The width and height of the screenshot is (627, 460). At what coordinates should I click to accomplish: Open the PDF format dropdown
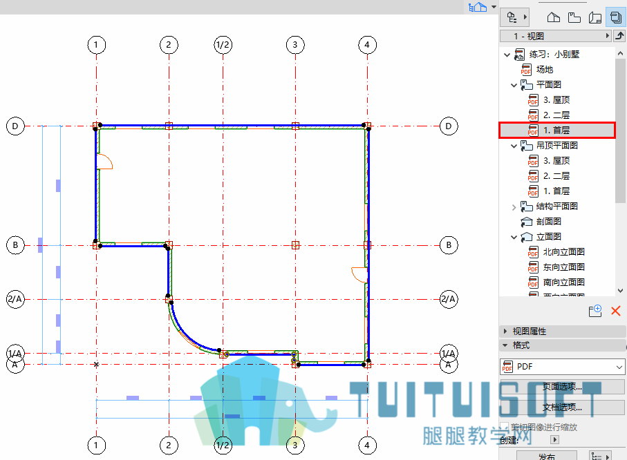[x=562, y=367]
